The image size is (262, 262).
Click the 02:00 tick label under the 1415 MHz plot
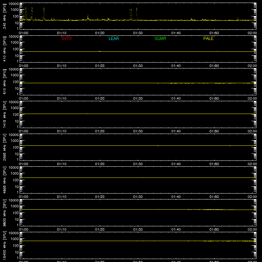(x=252, y=131)
